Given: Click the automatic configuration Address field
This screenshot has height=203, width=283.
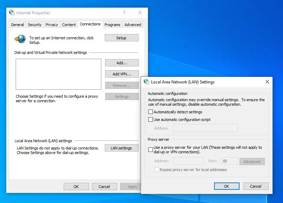Looking at the screenshot, I should coord(205,128).
